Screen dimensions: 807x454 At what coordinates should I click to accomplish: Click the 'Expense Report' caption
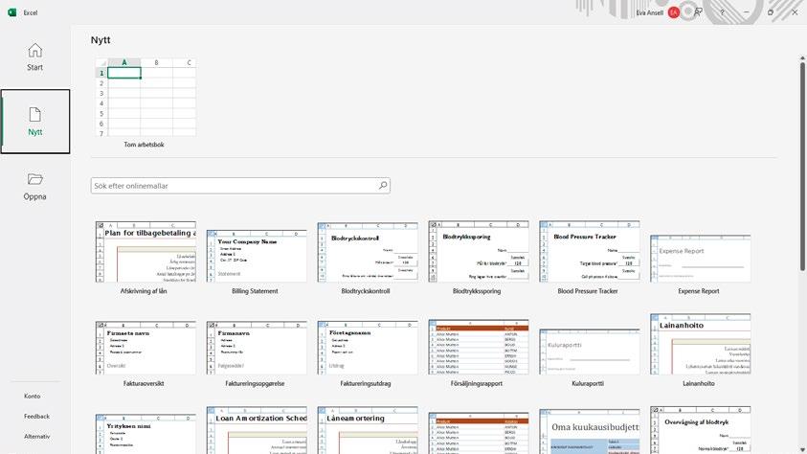(x=699, y=291)
